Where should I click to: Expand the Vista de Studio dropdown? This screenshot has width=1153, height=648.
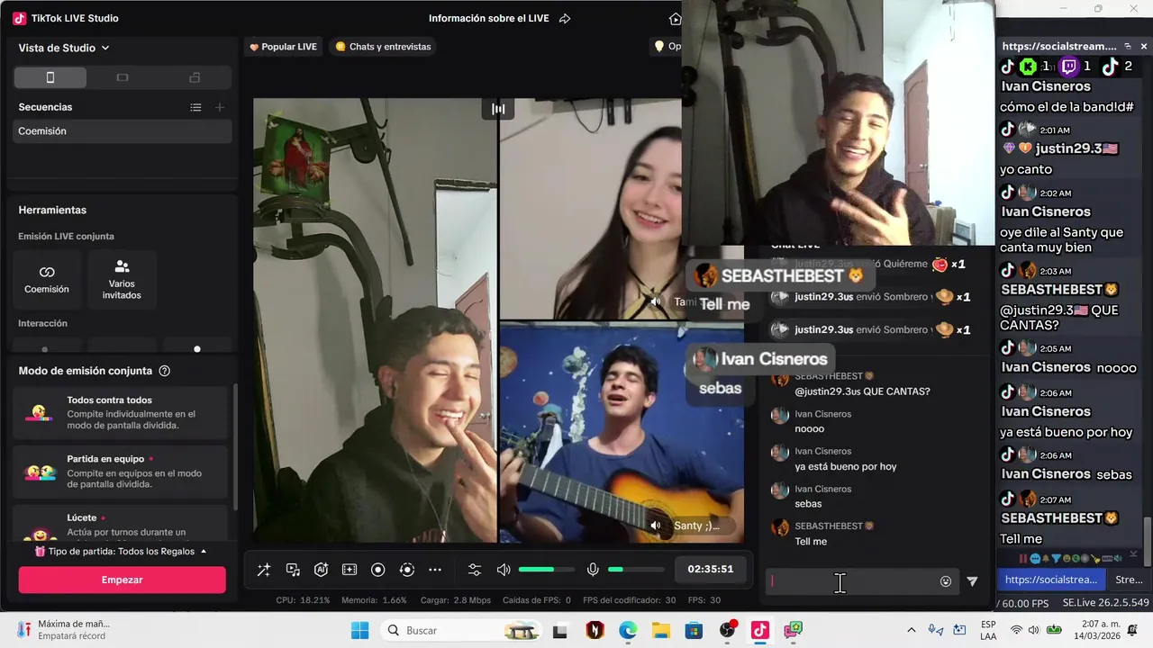pos(64,48)
